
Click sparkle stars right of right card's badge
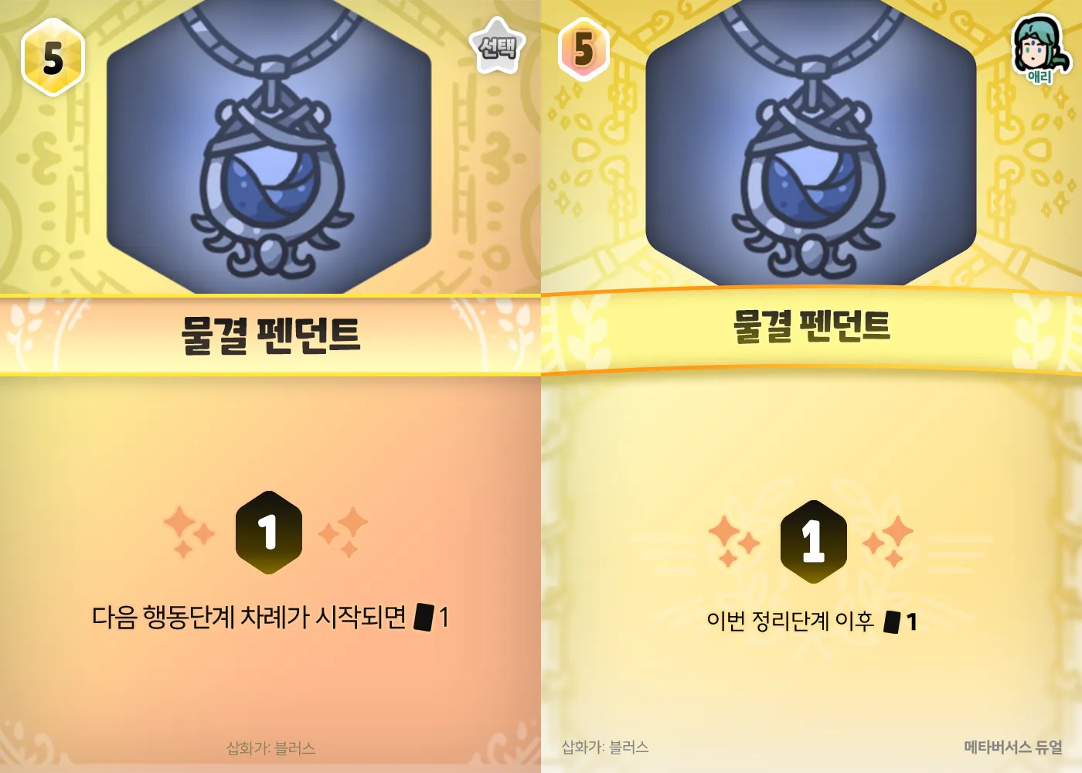point(889,541)
